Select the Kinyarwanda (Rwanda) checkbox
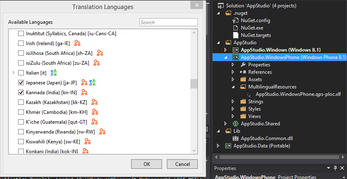347x179 pixels. tap(21, 132)
